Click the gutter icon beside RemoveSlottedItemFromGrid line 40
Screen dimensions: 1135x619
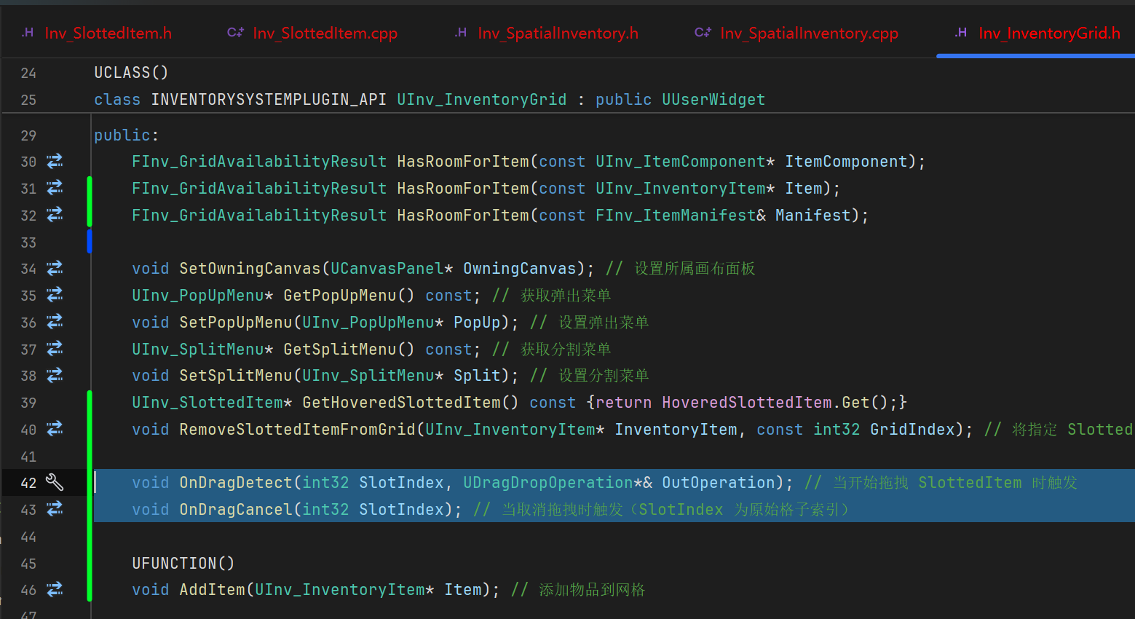pyautogui.click(x=55, y=429)
